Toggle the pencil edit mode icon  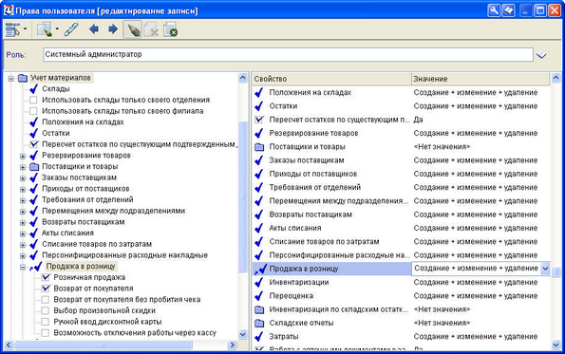click(132, 29)
